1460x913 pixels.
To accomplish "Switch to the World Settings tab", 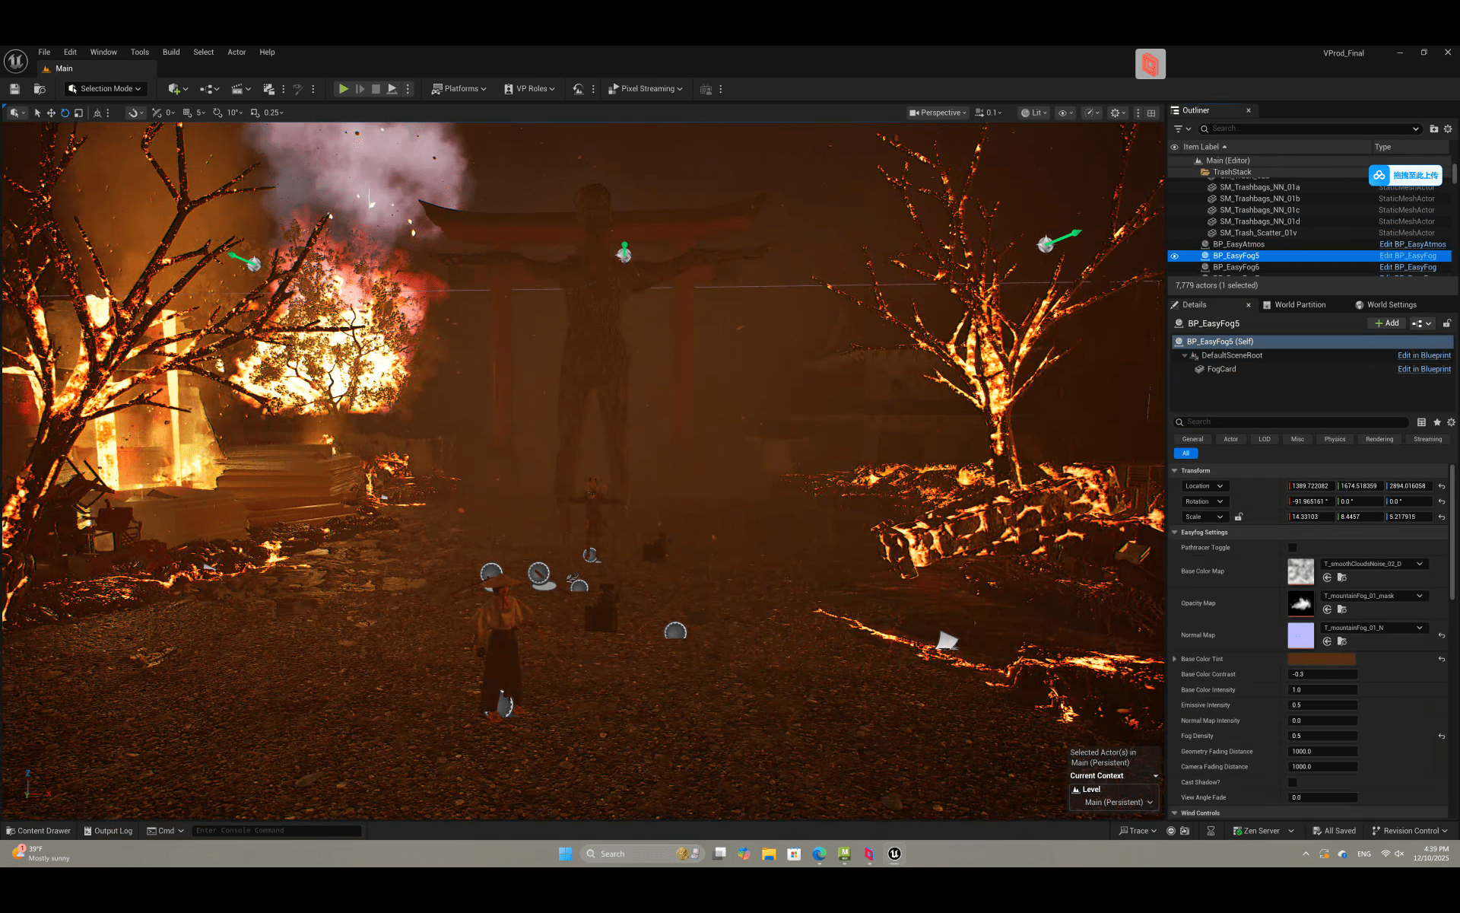I will [x=1391, y=305].
